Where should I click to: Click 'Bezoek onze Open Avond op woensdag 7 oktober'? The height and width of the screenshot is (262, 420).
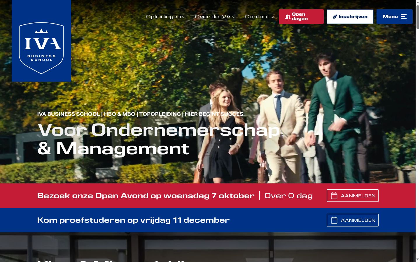tap(146, 196)
